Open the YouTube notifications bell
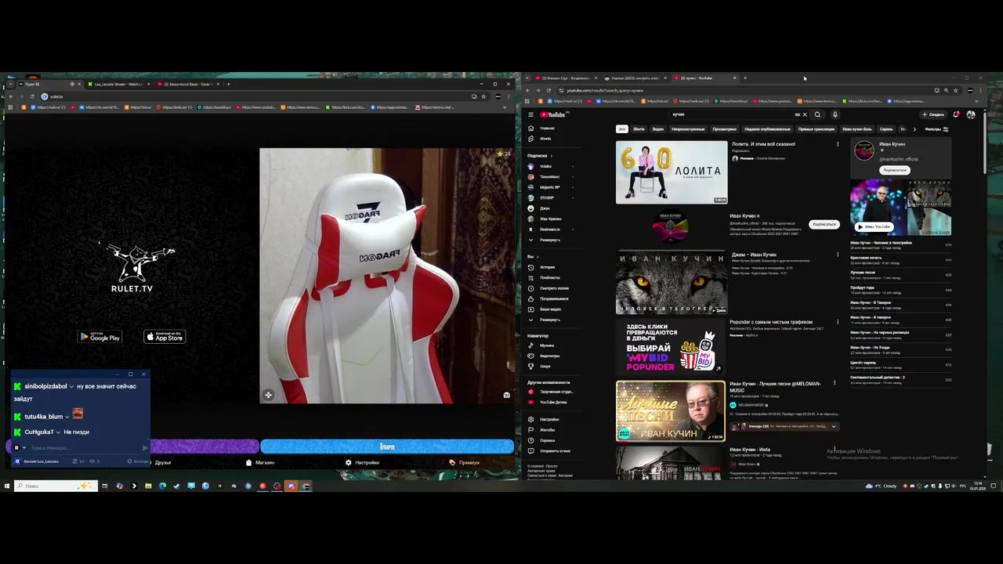 click(x=956, y=114)
